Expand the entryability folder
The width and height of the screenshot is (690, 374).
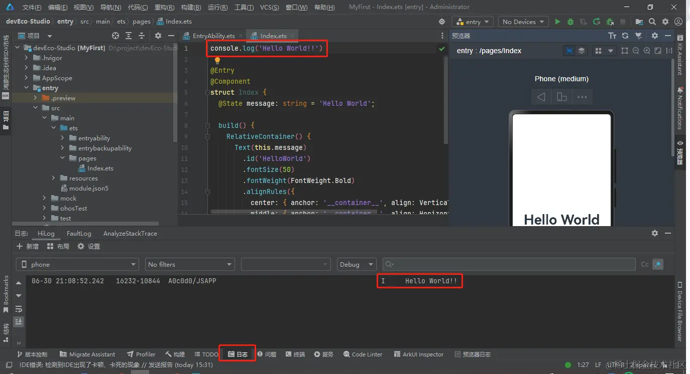63,138
